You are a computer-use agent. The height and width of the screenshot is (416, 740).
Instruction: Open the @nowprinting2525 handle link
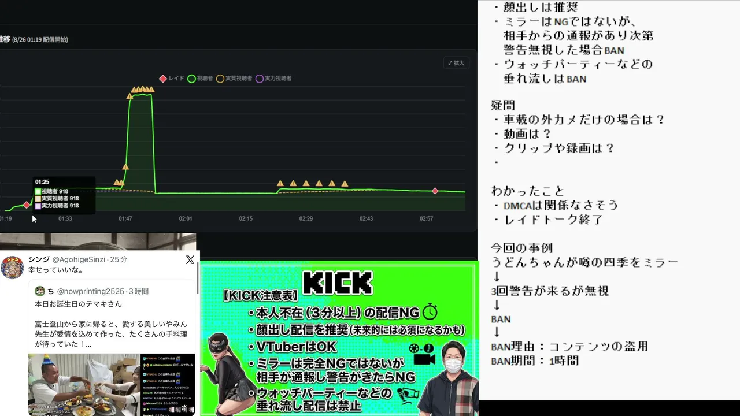coord(90,291)
